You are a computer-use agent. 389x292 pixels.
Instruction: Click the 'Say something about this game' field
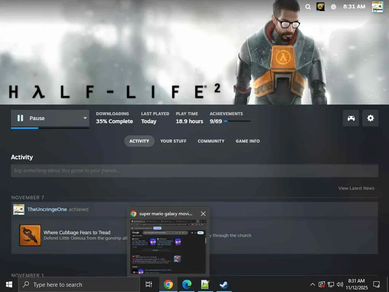click(194, 171)
